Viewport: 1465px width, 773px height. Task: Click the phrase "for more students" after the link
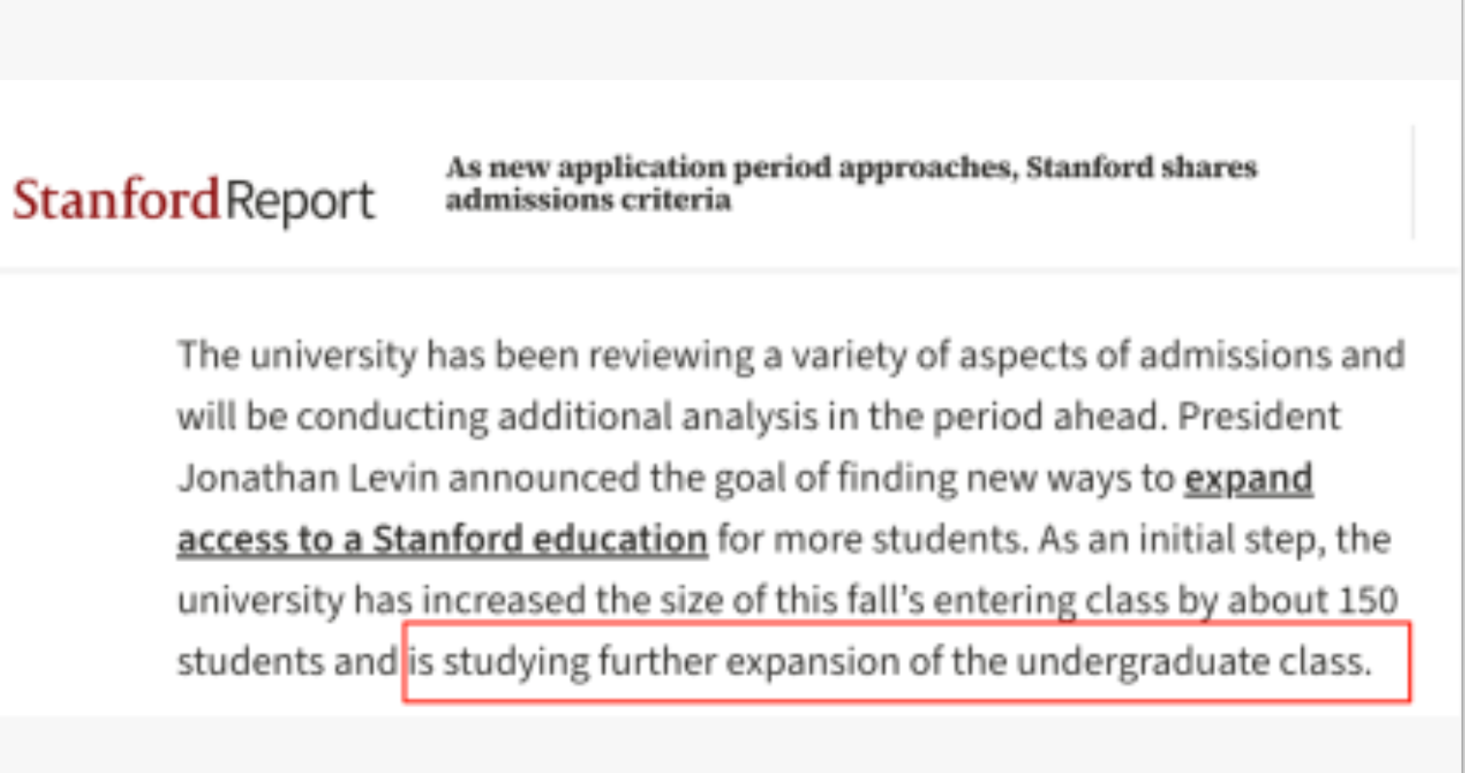pyautogui.click(x=870, y=540)
